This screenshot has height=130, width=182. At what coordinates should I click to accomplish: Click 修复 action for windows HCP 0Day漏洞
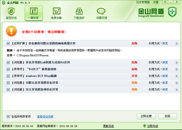tap(165, 76)
